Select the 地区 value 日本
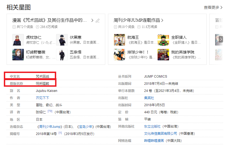 point(39,120)
